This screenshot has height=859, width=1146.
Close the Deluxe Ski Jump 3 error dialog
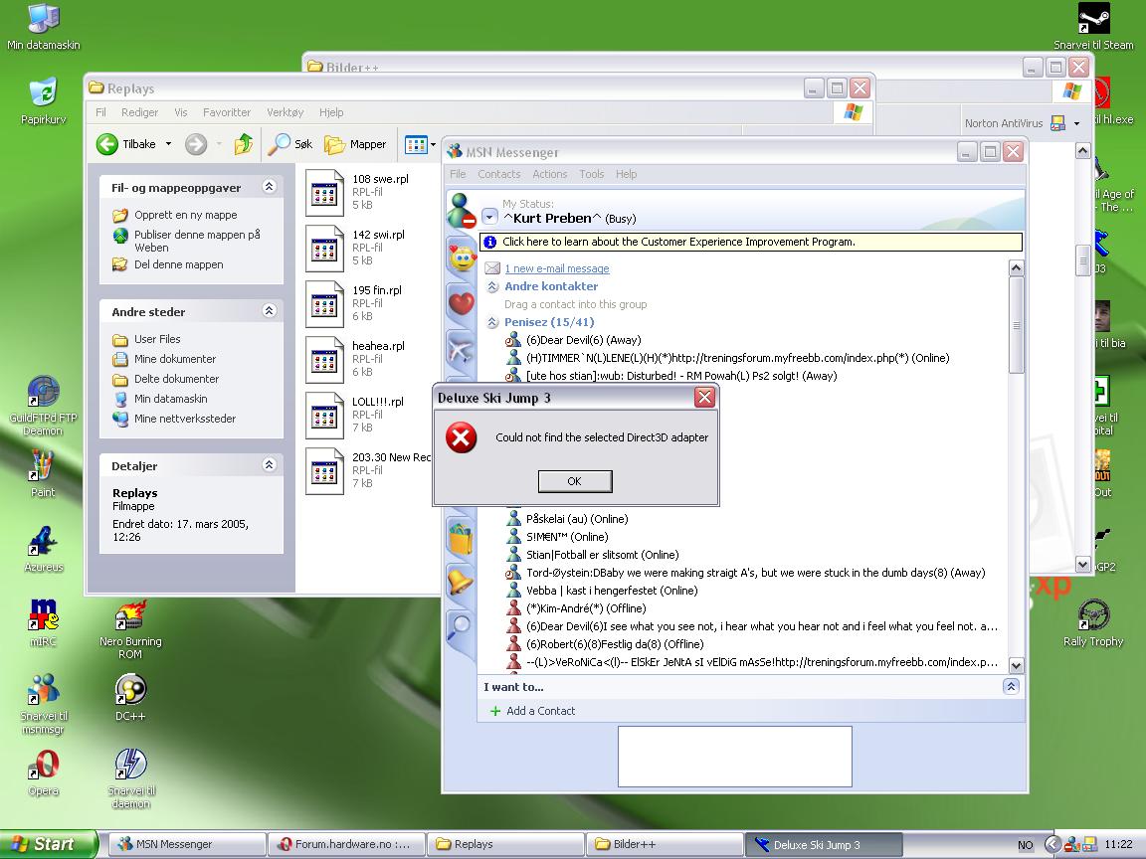click(x=704, y=397)
